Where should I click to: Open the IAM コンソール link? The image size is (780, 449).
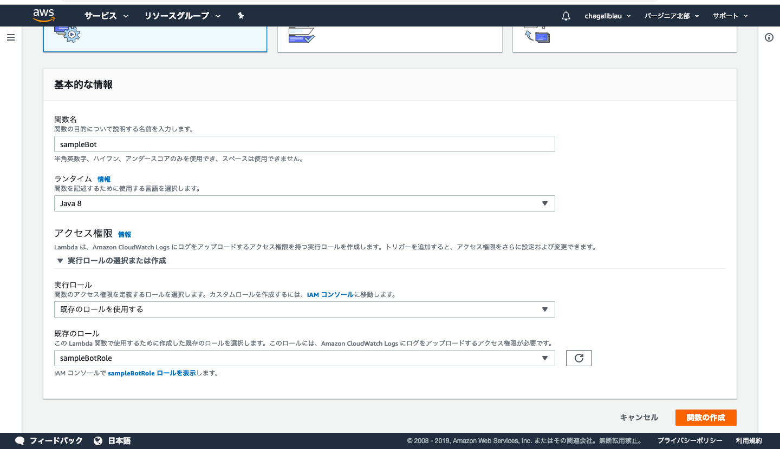pyautogui.click(x=330, y=295)
